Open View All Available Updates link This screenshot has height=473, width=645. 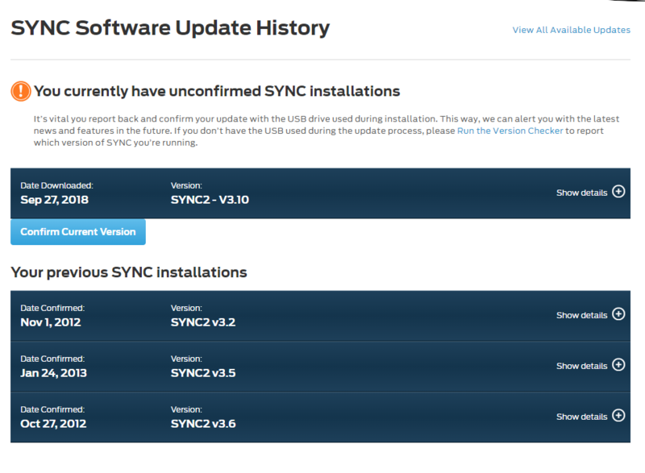click(x=572, y=30)
